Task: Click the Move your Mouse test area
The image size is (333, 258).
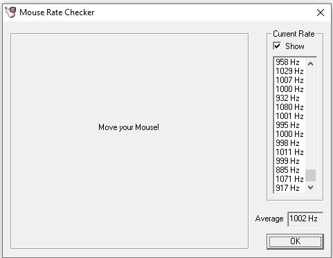Action: point(129,141)
